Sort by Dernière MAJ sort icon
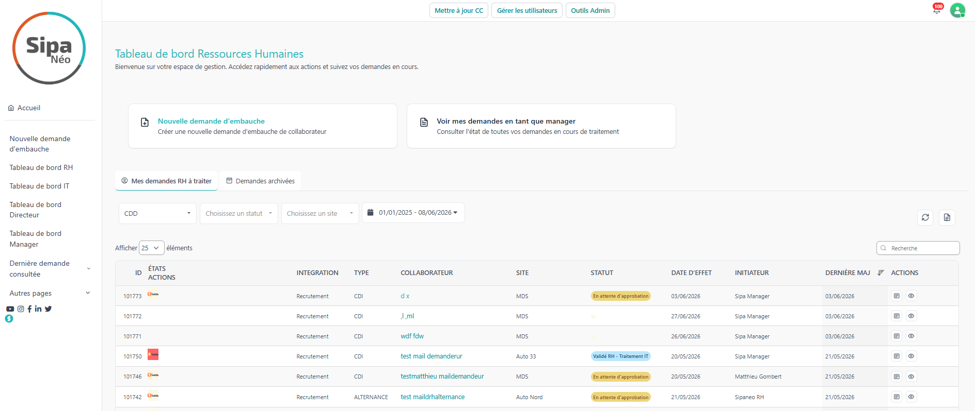This screenshot has height=411, width=975. tap(881, 273)
